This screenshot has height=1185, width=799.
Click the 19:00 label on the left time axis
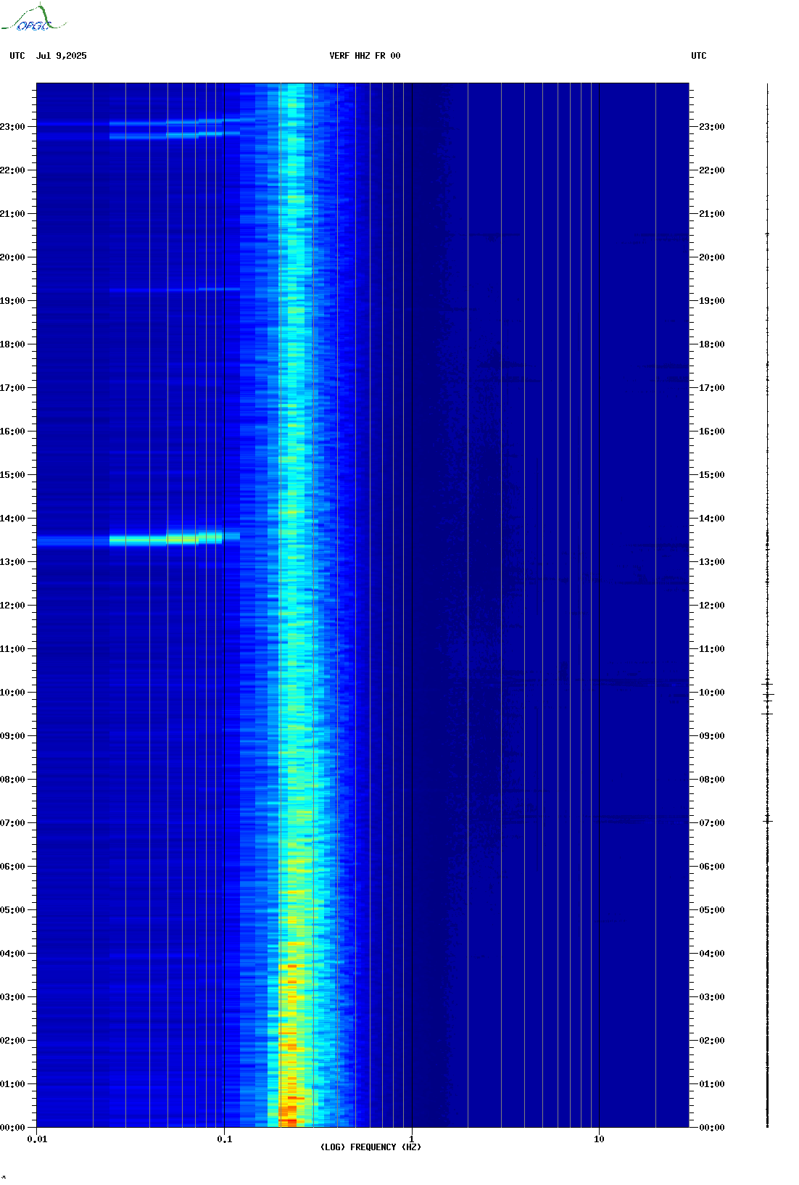coord(12,301)
